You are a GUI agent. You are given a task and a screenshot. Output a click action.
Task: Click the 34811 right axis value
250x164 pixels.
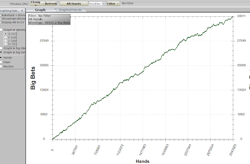(x=241, y=16)
